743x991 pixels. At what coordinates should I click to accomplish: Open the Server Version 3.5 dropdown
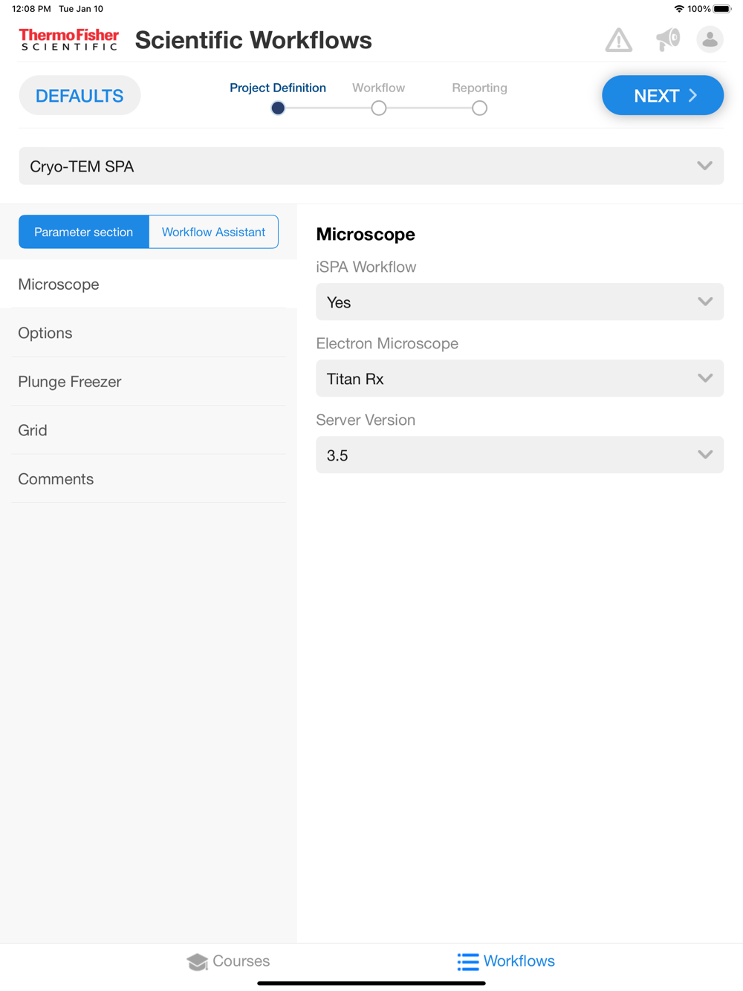click(520, 455)
